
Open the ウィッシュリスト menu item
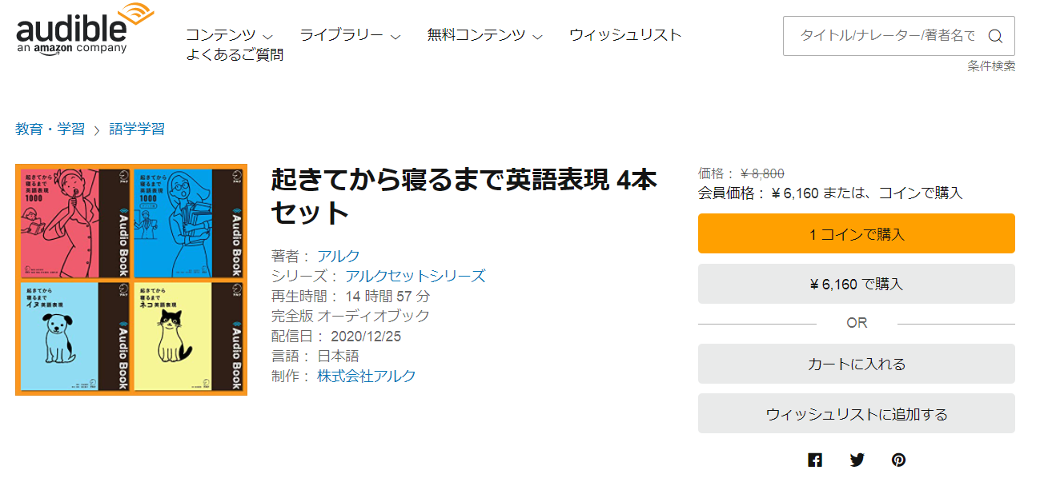coord(625,35)
